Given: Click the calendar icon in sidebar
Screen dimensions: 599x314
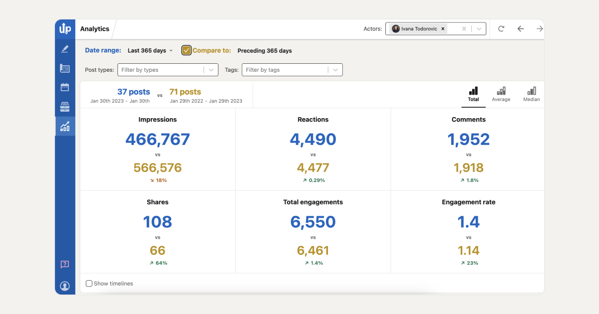Looking at the screenshot, I should [65, 87].
